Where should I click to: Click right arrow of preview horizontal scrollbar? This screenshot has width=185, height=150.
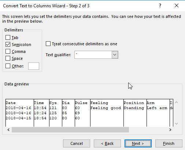170,130
